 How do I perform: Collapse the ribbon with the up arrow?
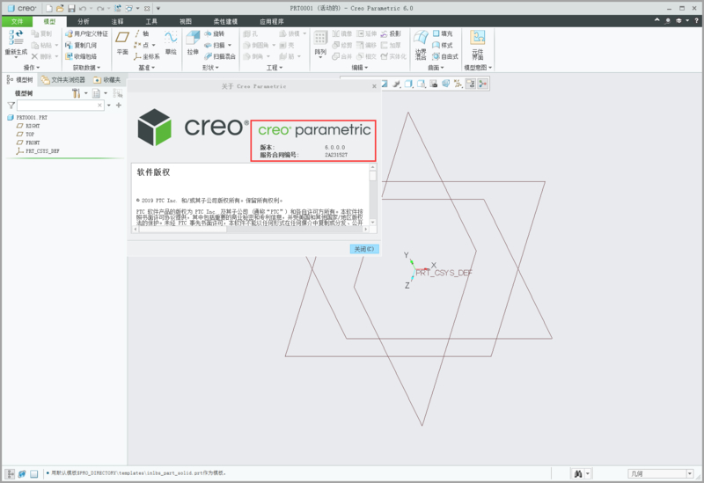(x=656, y=20)
